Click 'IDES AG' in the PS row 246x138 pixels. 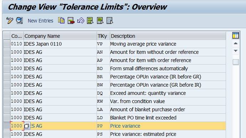click(33, 134)
